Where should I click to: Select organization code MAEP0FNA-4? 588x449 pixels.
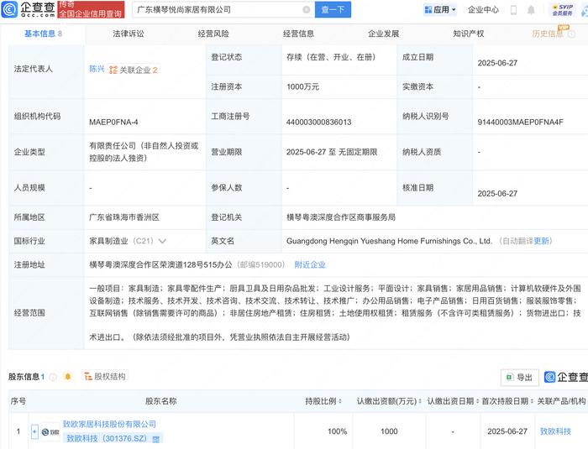coord(113,123)
